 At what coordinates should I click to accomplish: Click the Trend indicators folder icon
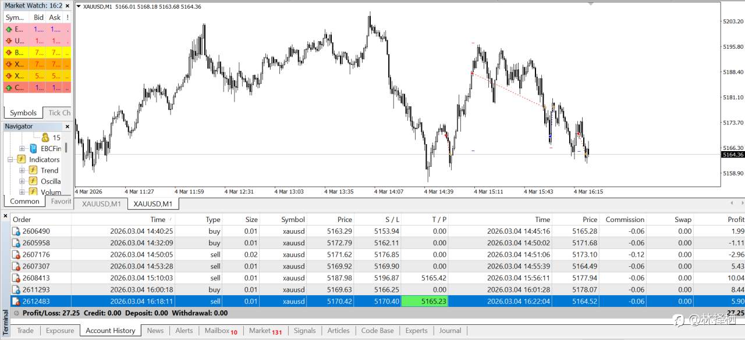point(33,170)
